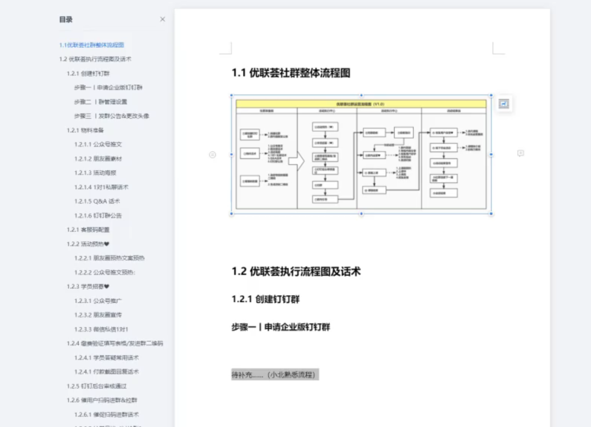
Task: Go to 1.2.2.2 公众号推文预热
Action: coord(105,272)
